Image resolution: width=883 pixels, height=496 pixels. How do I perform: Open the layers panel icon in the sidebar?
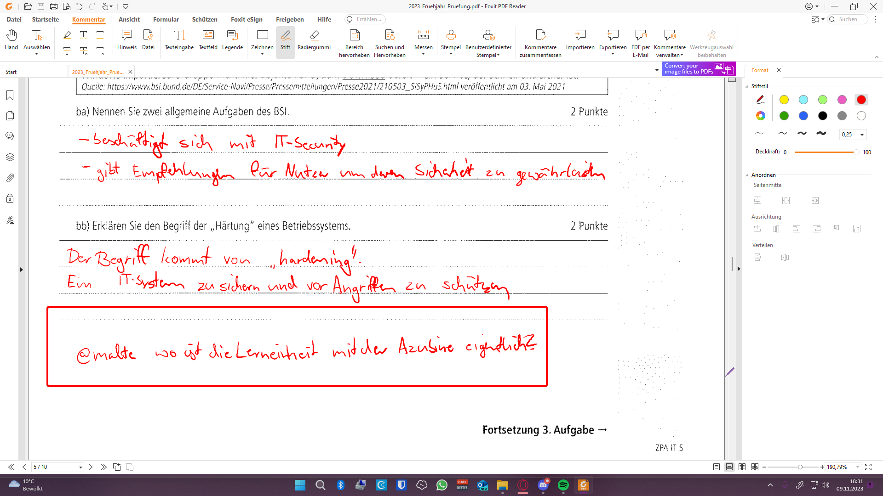click(10, 157)
